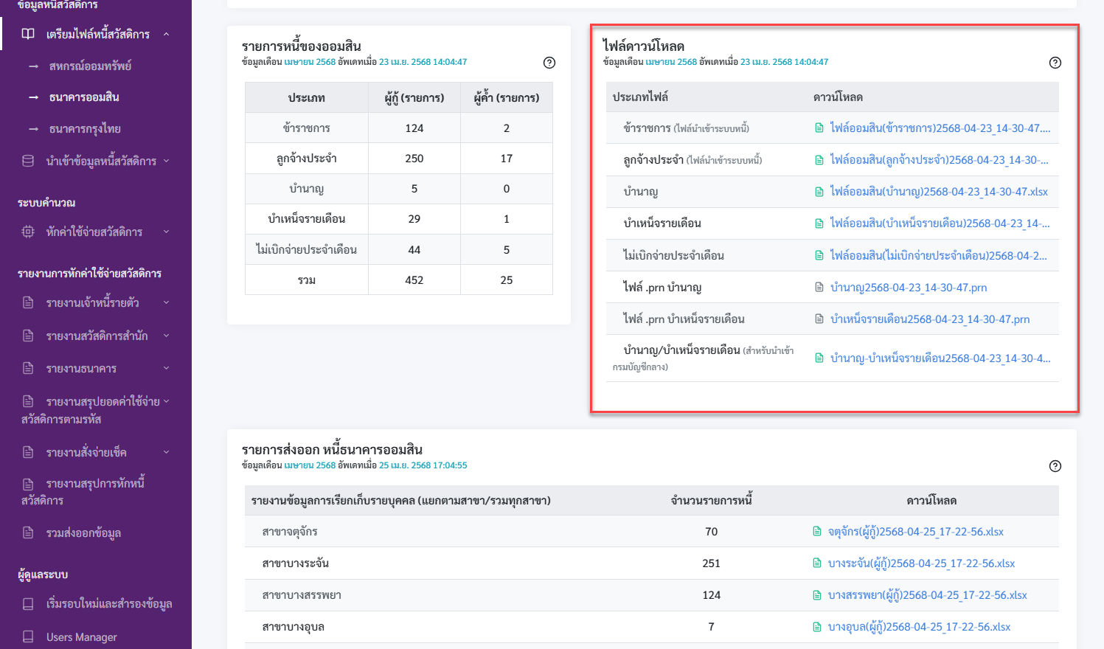The height and width of the screenshot is (649, 1104).
Task: Click the ผู้ค้ำ (รายการ) column header
Action: 507,97
